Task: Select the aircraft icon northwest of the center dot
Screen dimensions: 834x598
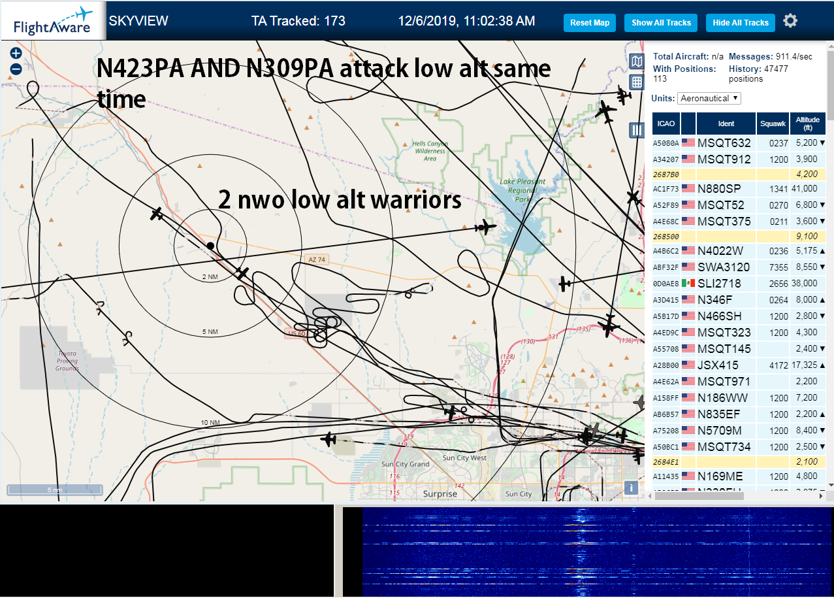Action: (156, 214)
